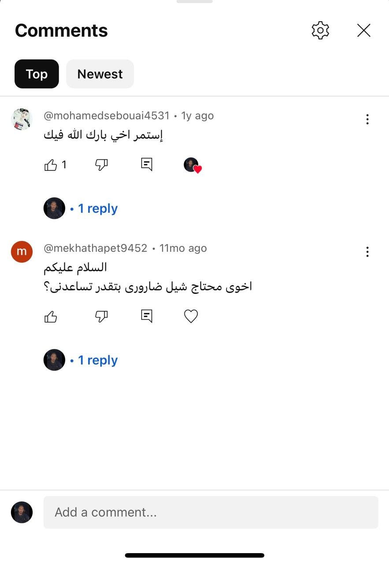Open the orange m avatar of @mekhathapet9452
Viewport: 389px width, 565px height.
[x=22, y=252]
